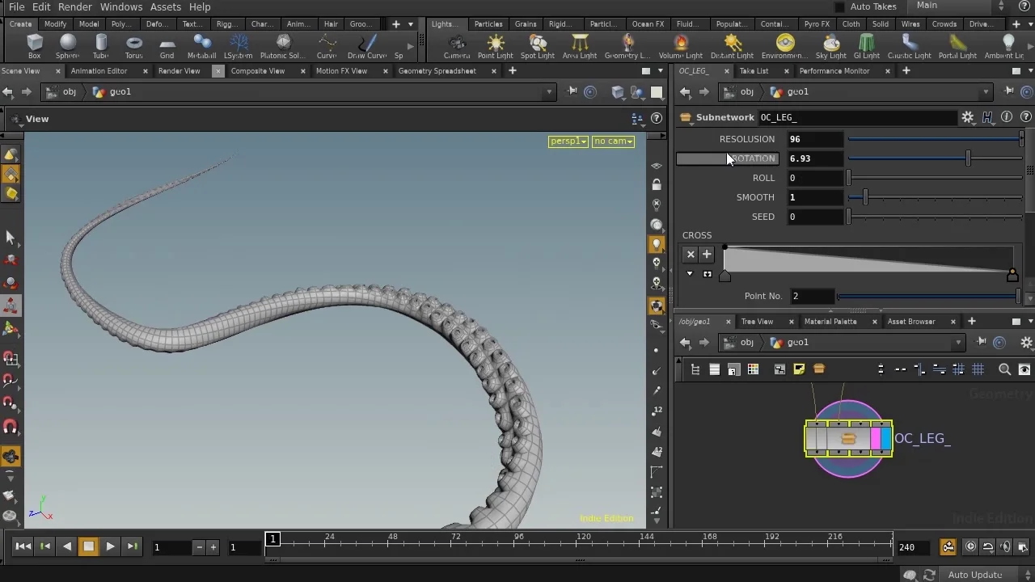The width and height of the screenshot is (1035, 582).
Task: Remove the selected CROSS ramp point
Action: coord(691,255)
